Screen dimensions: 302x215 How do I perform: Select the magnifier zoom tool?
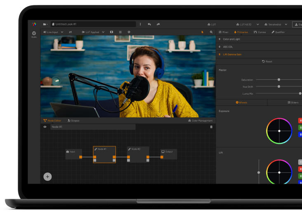[211, 32]
